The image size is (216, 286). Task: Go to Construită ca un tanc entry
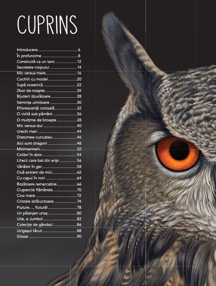[49, 62]
